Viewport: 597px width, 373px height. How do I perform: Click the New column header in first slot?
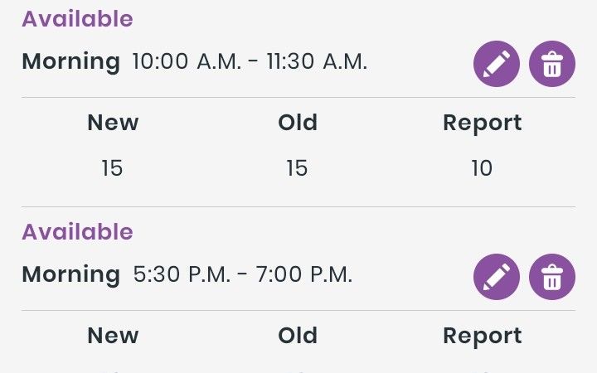point(113,123)
